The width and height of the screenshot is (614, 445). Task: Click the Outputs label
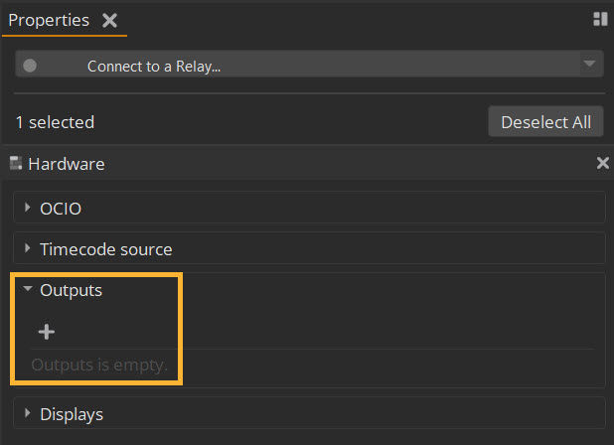point(71,290)
